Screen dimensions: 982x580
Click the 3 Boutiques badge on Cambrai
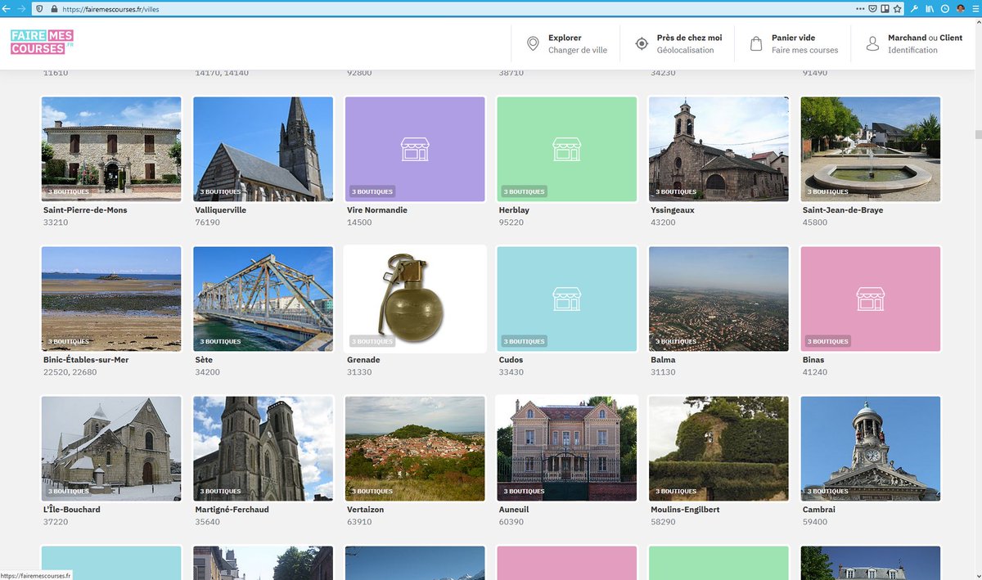coord(828,491)
